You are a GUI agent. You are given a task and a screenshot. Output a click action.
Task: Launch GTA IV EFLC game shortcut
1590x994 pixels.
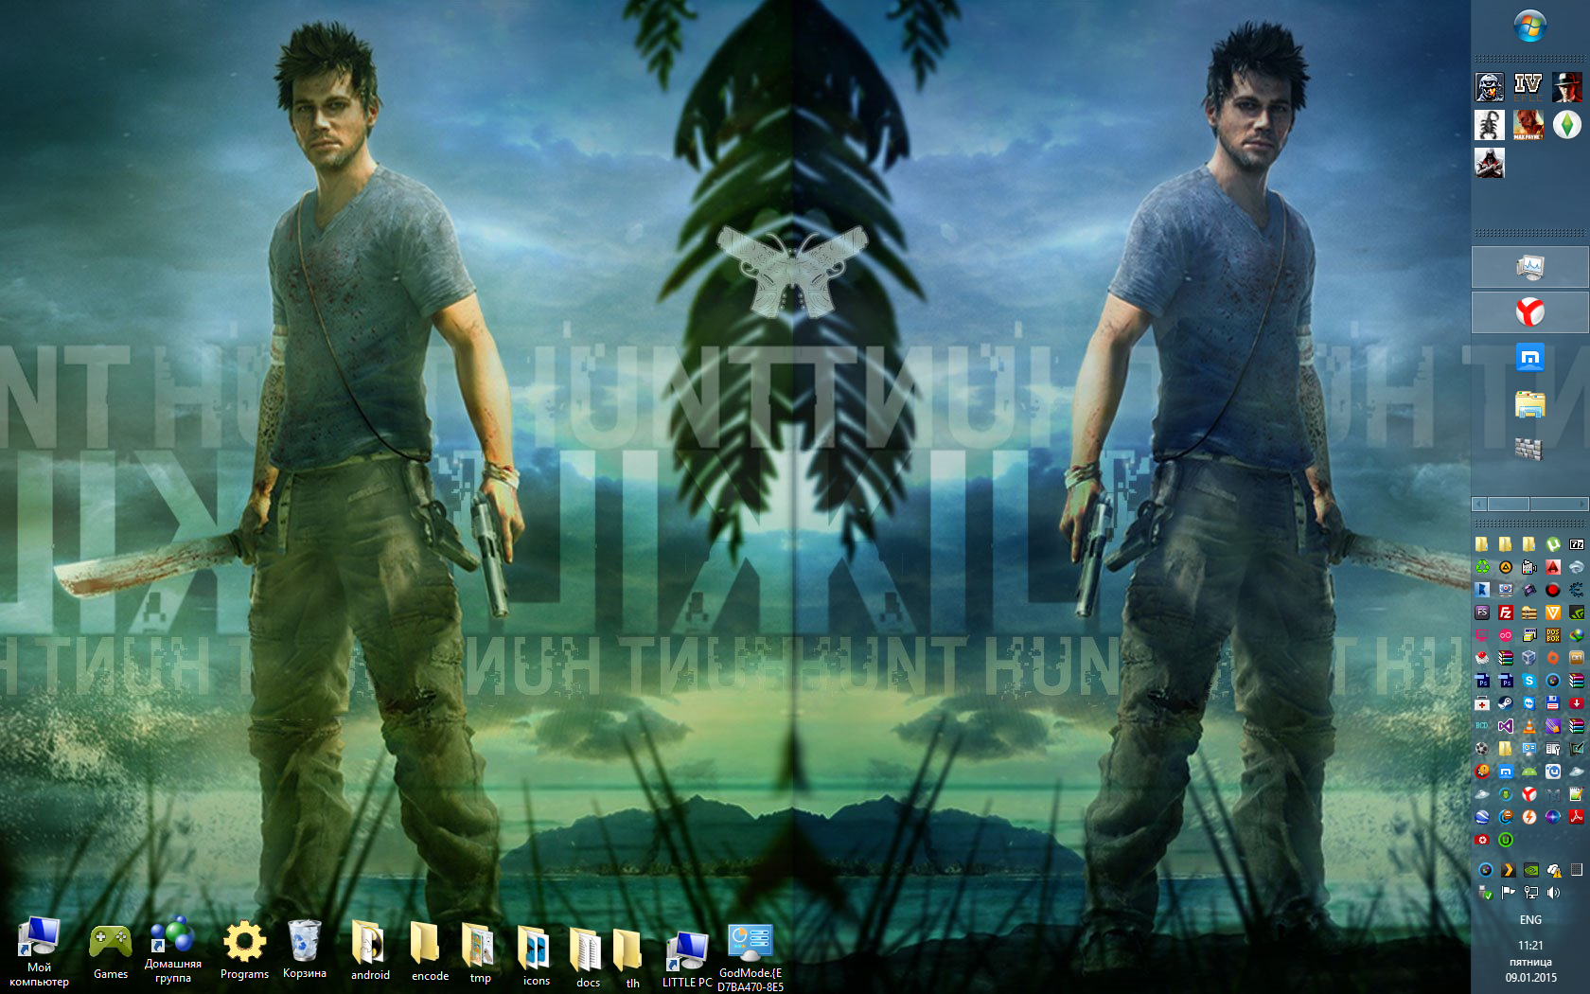[x=1528, y=86]
